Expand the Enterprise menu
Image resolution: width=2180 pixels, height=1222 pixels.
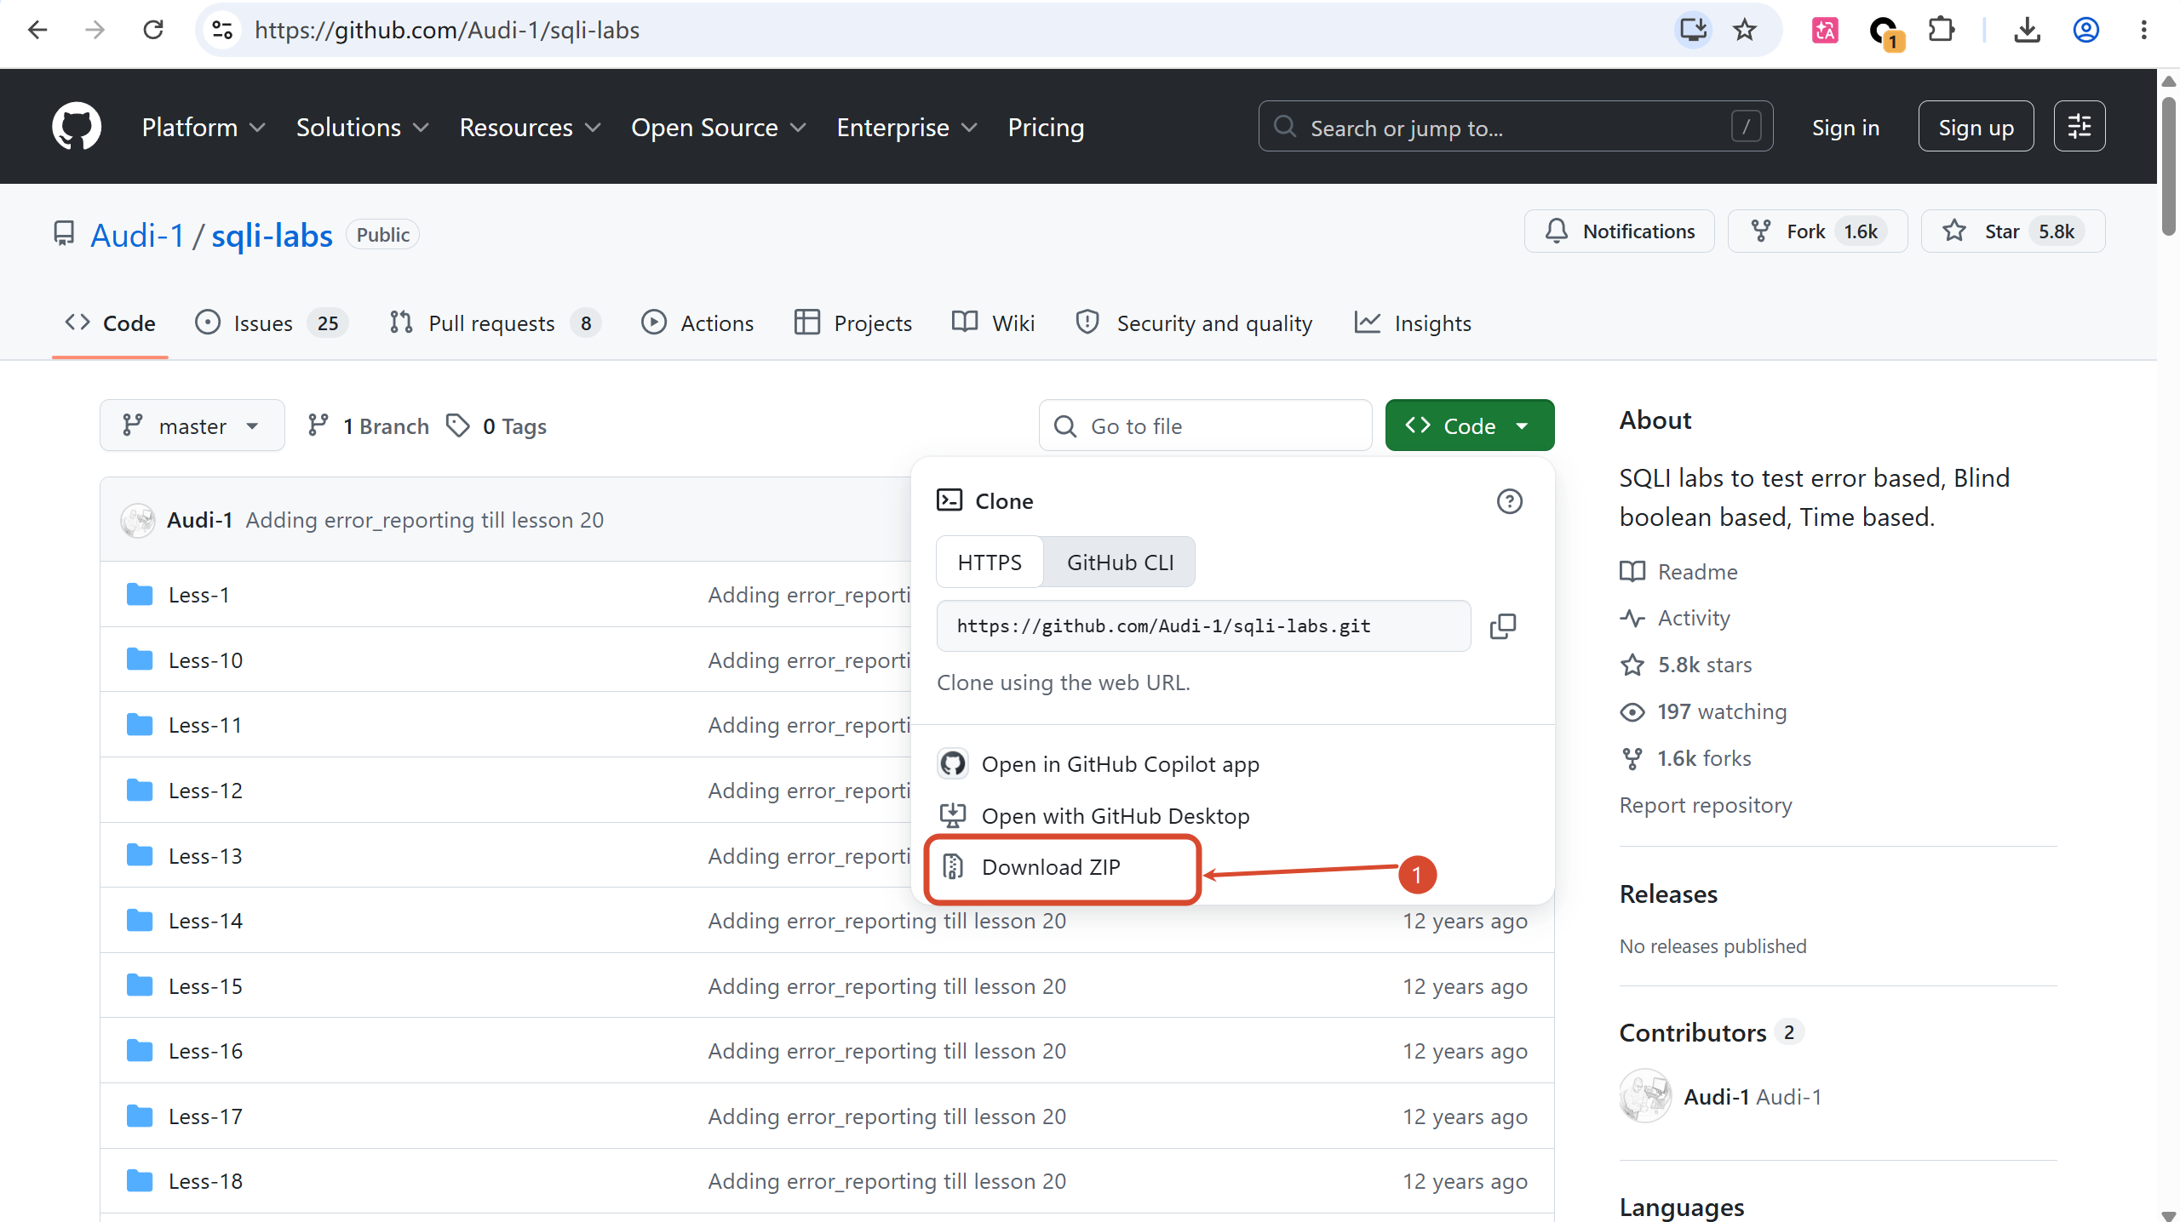pyautogui.click(x=907, y=128)
